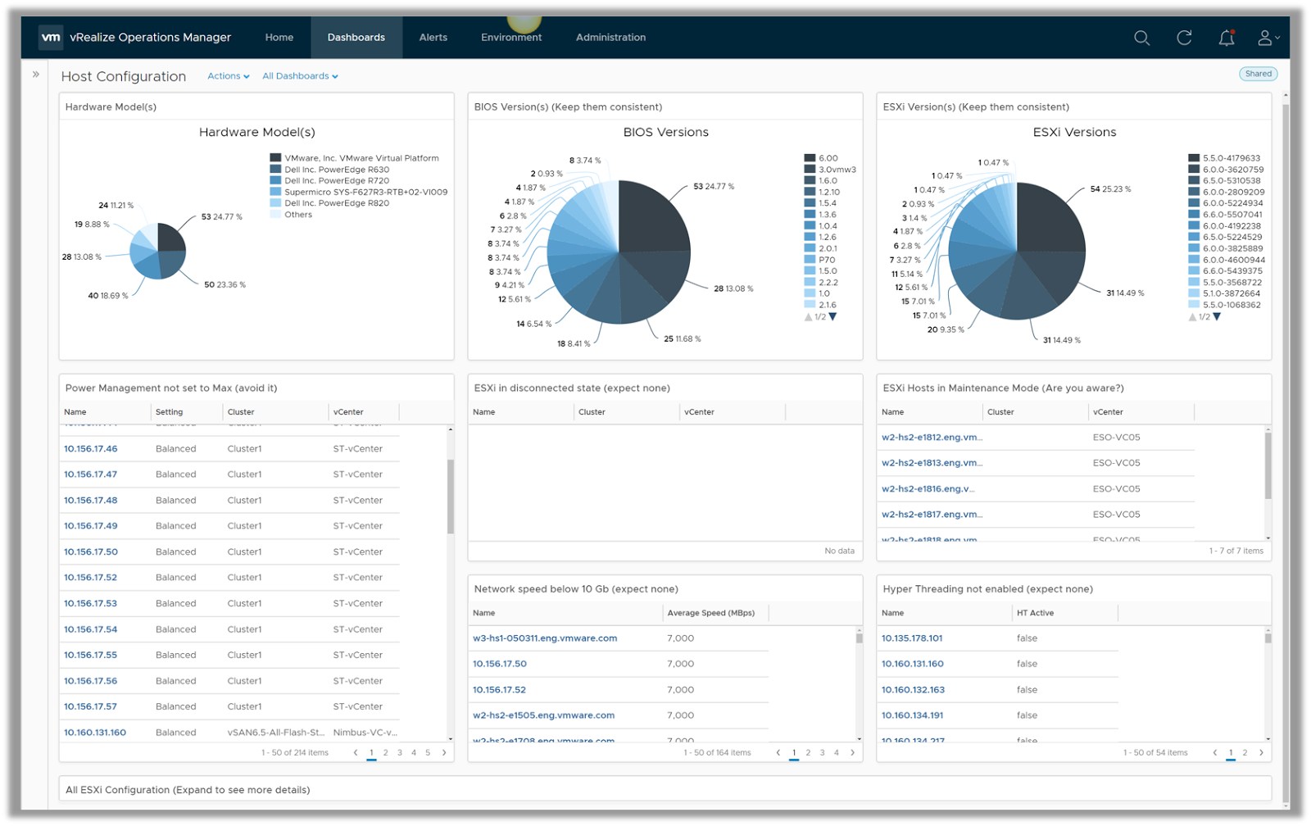The height and width of the screenshot is (826, 1311).
Task: Show next legend page in BIOS Versions chart
Action: 832,315
